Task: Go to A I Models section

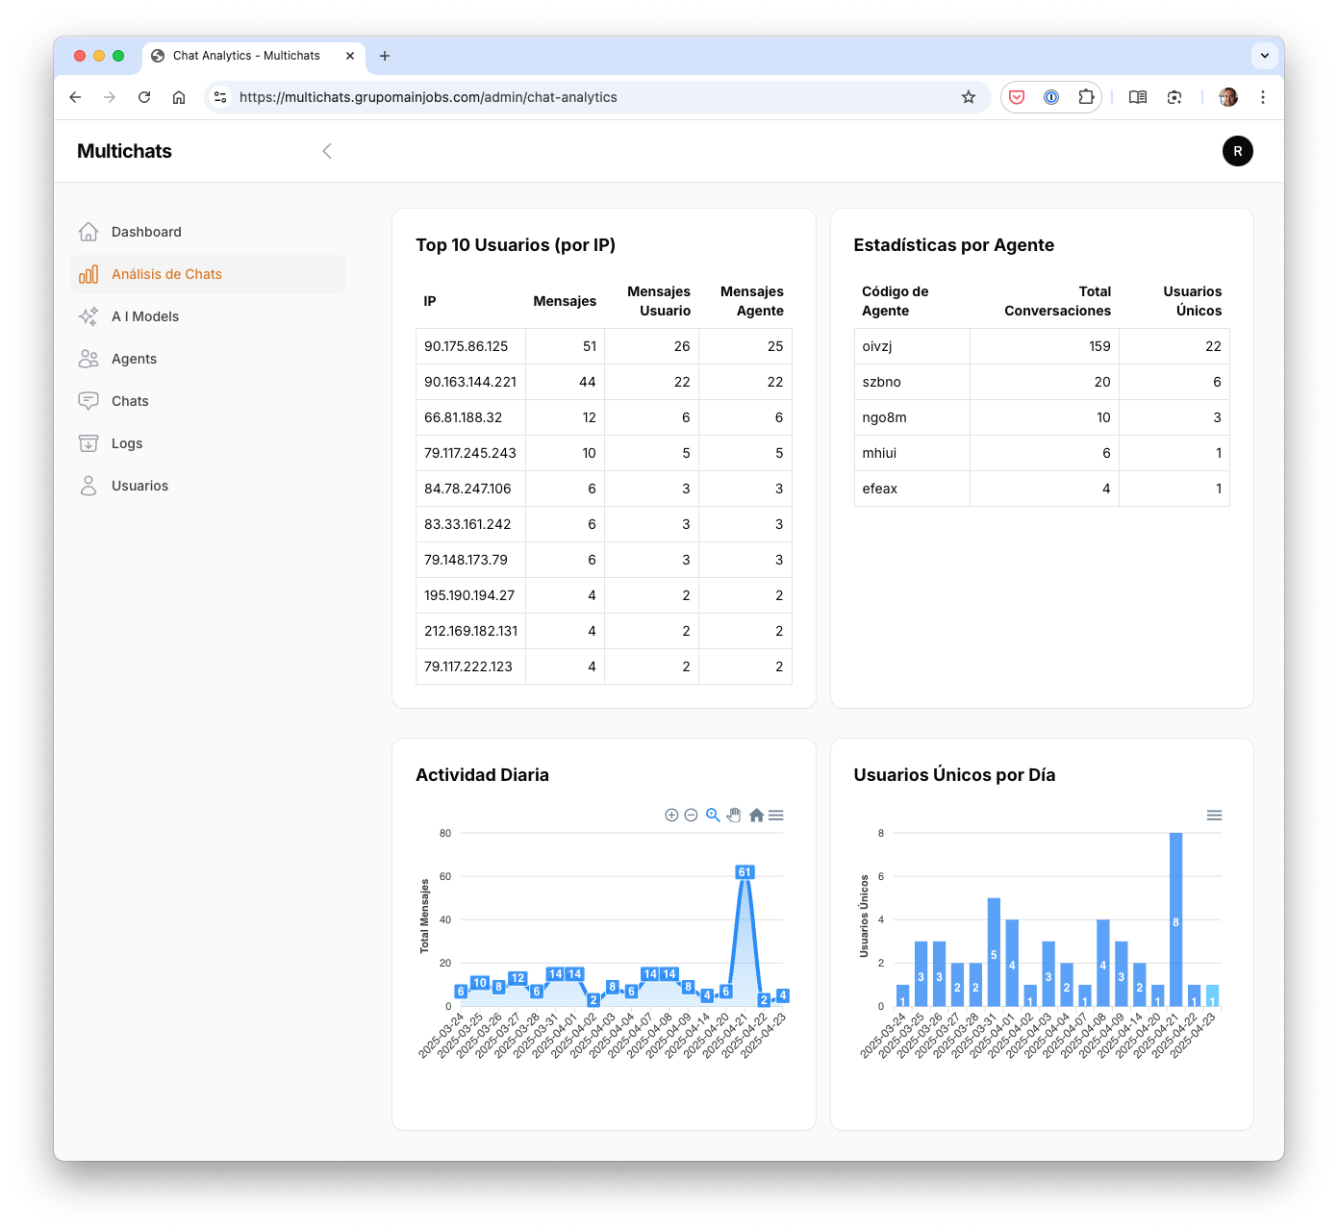Action: pyautogui.click(x=145, y=316)
